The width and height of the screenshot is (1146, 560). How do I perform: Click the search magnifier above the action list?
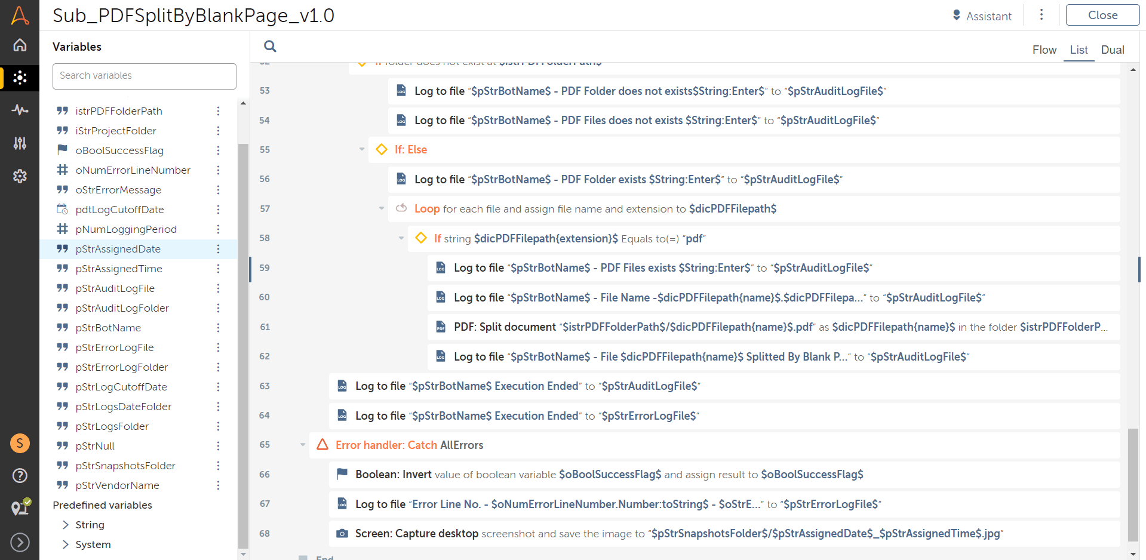[270, 46]
